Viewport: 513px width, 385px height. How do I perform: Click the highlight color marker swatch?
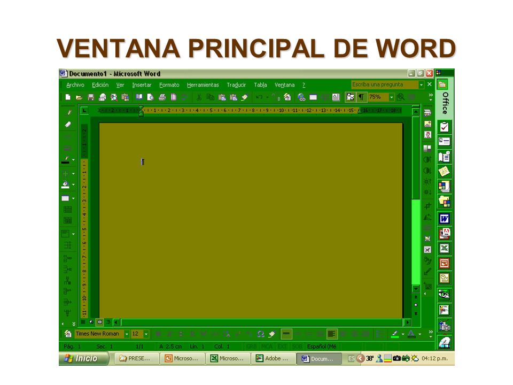point(395,334)
